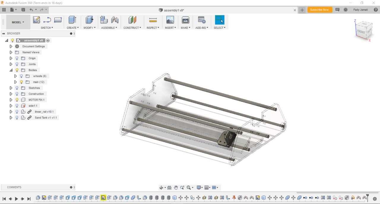Click the Redo arrow icon
Image resolution: width=380 pixels, height=204 pixels.
(42, 10)
